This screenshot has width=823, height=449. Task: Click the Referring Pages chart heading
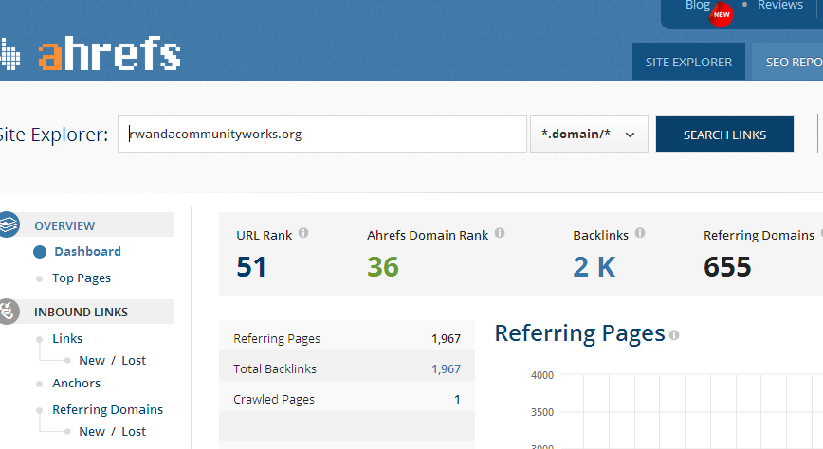point(579,333)
